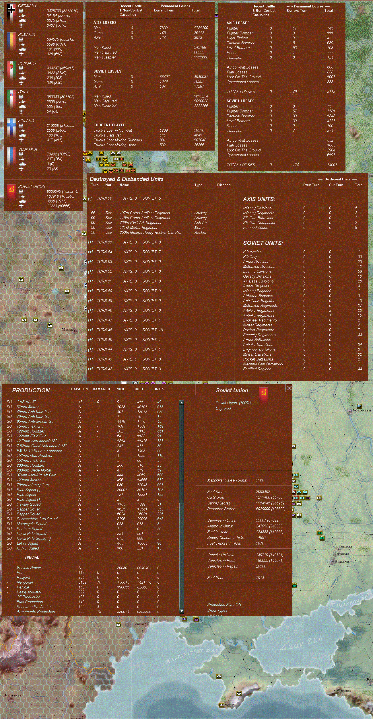Select the BM-13-16 Rocket Launcher row
This screenshot has width=373, height=719.
85,451
